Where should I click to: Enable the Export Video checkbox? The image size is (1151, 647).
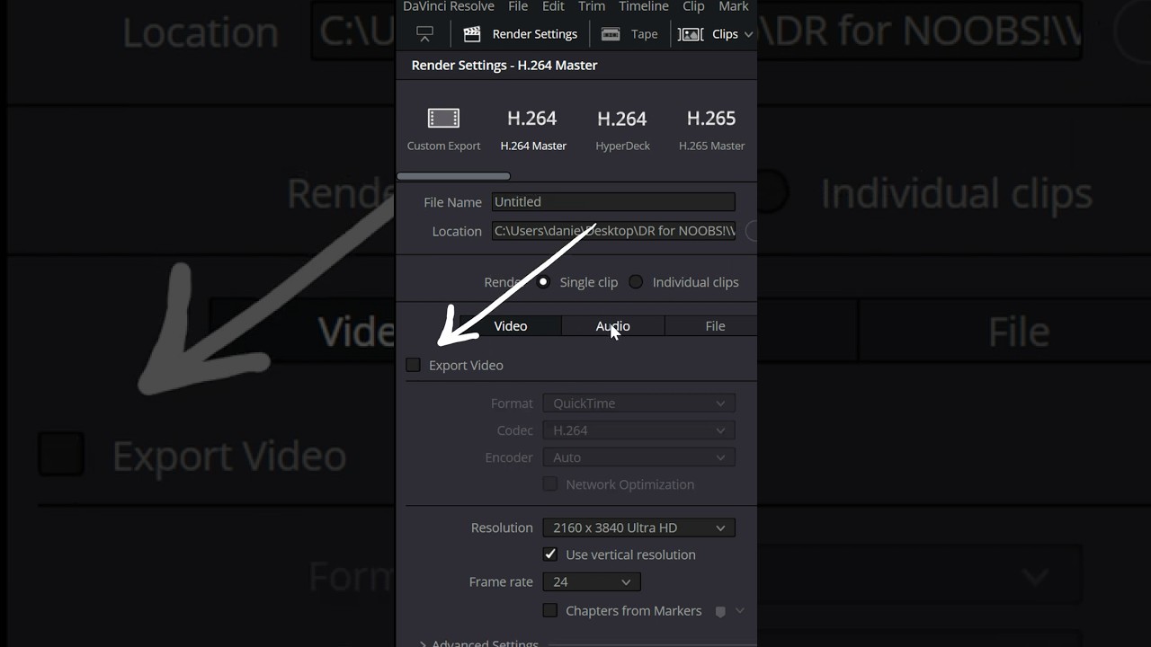pos(414,365)
